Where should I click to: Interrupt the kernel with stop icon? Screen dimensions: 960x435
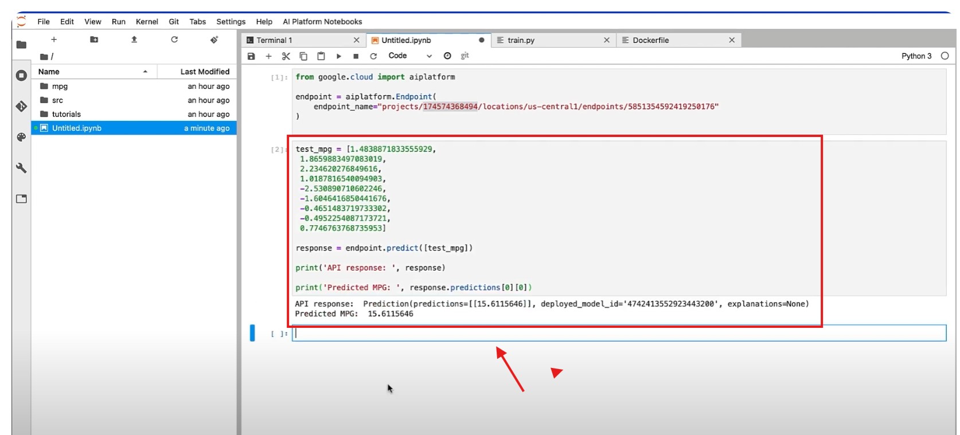356,56
